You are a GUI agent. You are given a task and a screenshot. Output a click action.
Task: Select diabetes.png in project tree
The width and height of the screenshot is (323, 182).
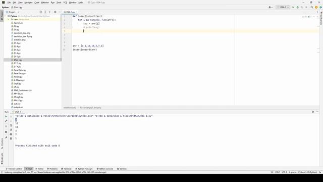(x=20, y=40)
